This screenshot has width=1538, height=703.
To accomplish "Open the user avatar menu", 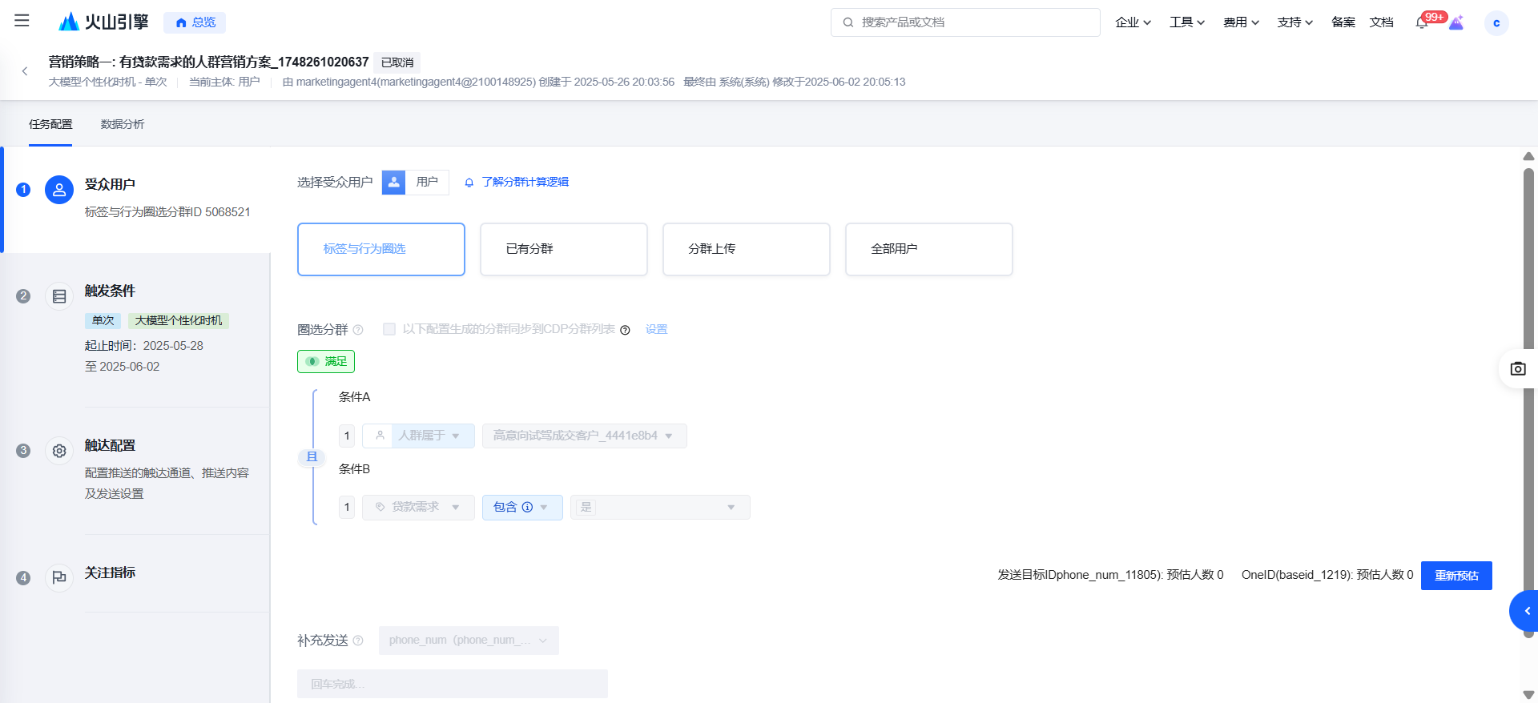I will pos(1496,22).
